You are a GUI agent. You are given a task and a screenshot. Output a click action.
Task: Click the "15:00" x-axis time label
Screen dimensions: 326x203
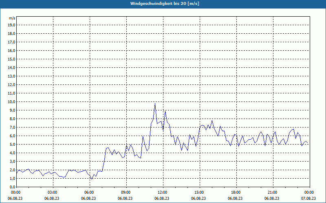[x=200, y=192]
